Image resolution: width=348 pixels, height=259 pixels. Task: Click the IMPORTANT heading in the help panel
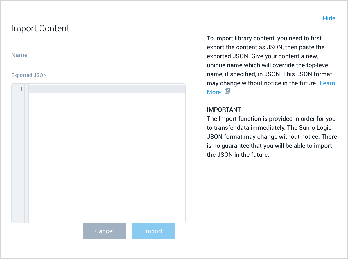[224, 110]
